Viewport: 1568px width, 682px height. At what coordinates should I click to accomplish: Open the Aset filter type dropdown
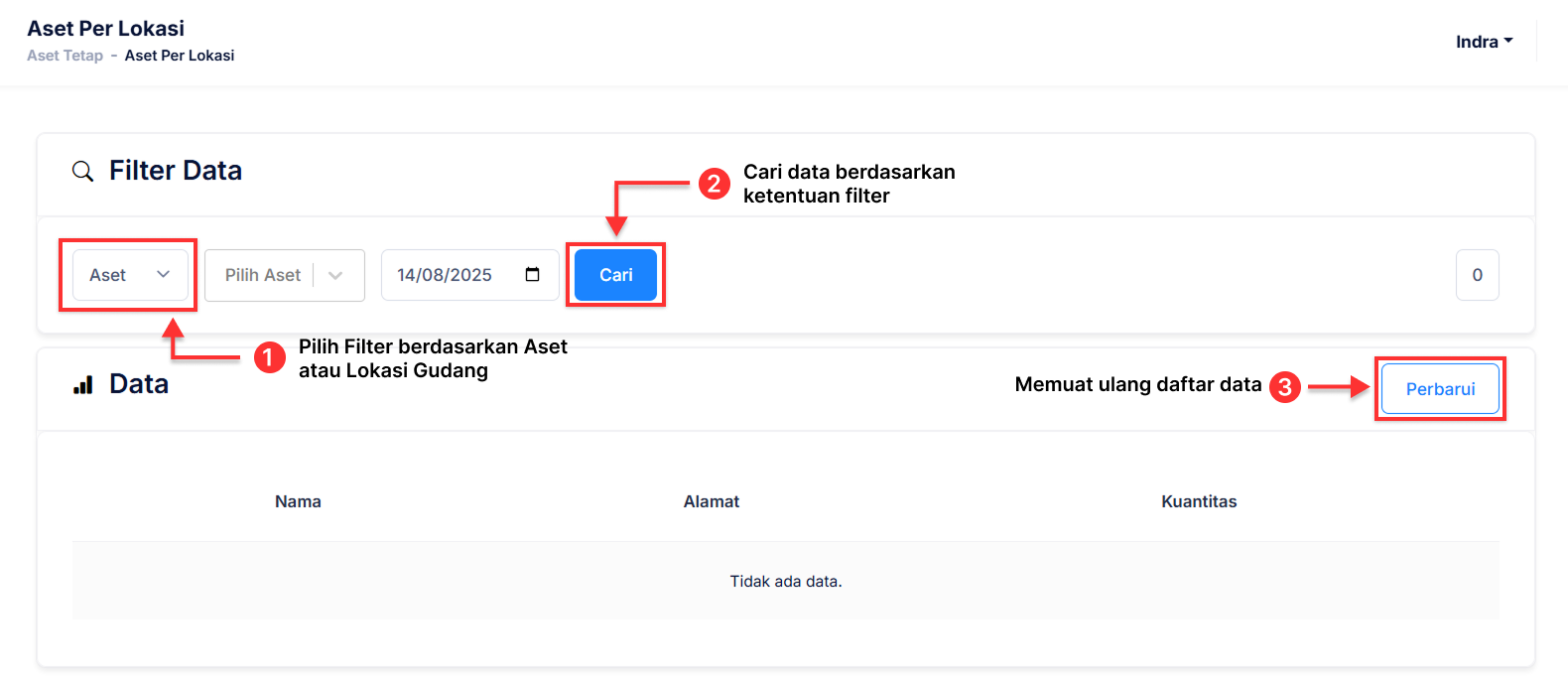pyautogui.click(x=130, y=275)
